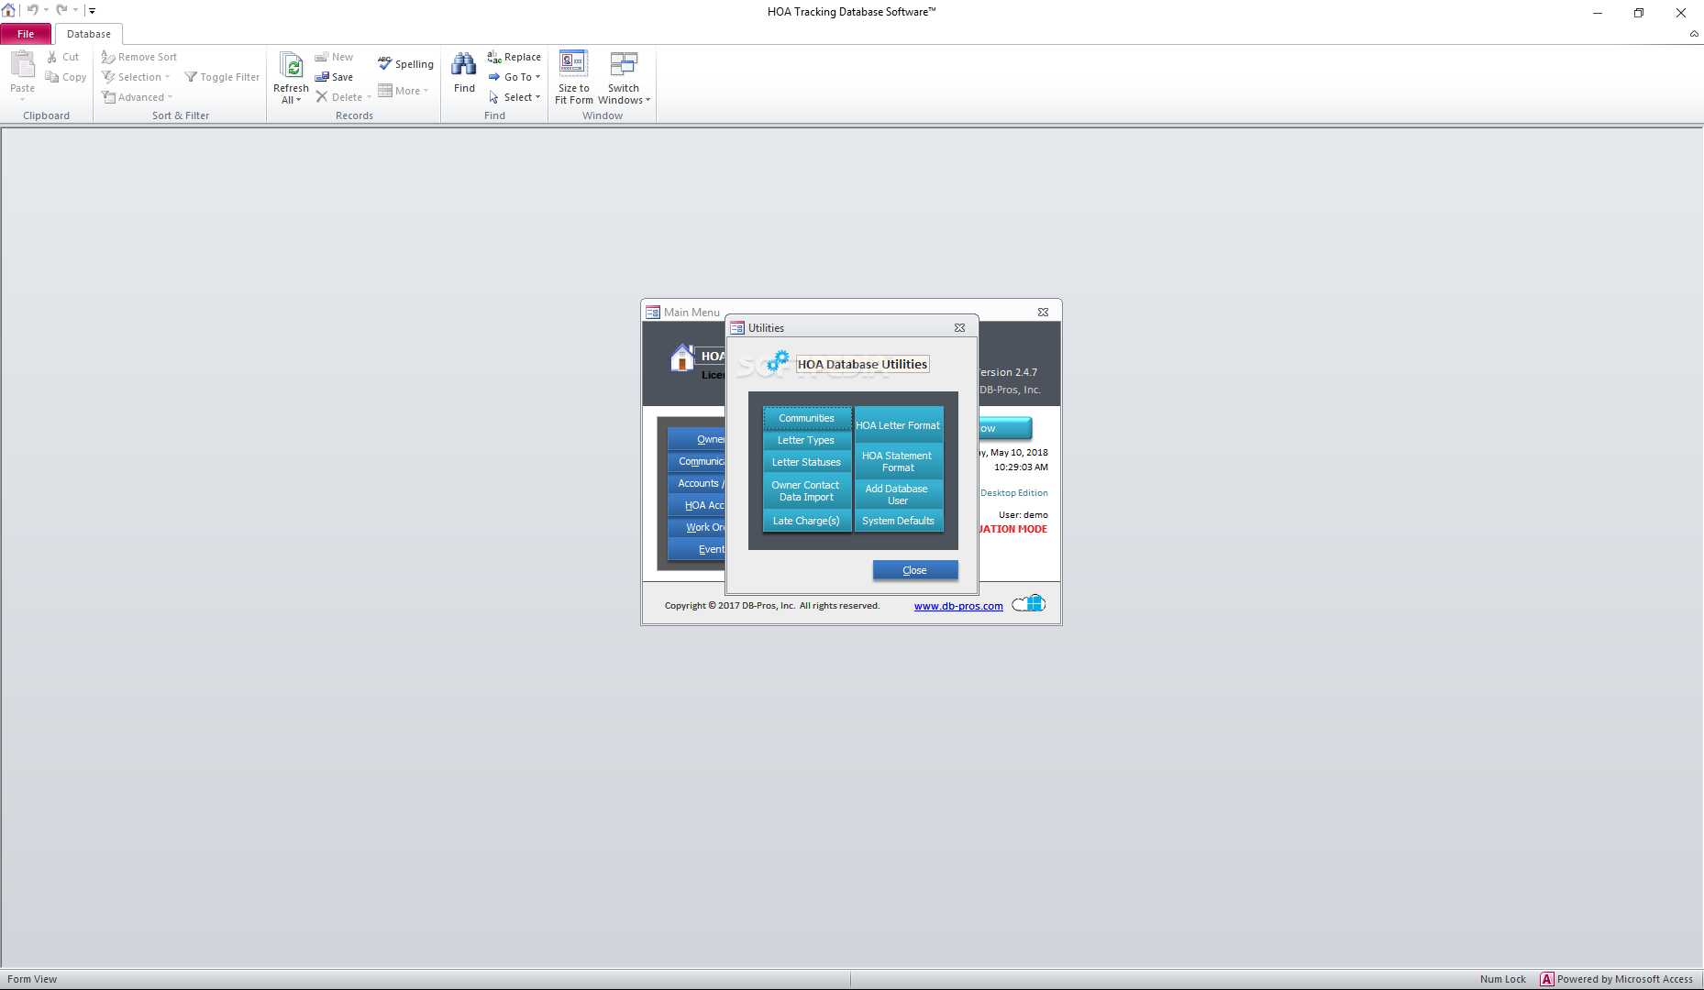Click Size to Fit Form icon
1704x990 pixels.
pyautogui.click(x=574, y=64)
